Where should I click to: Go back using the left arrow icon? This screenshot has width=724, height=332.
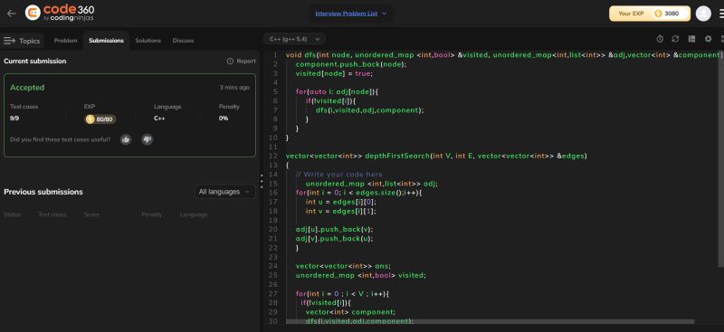(12, 14)
